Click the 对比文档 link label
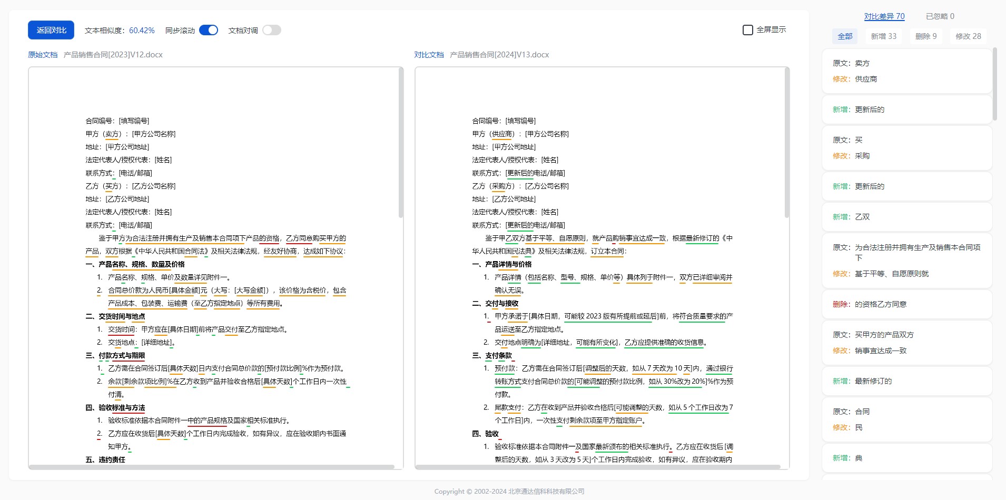Image resolution: width=1006 pixels, height=500 pixels. (429, 55)
